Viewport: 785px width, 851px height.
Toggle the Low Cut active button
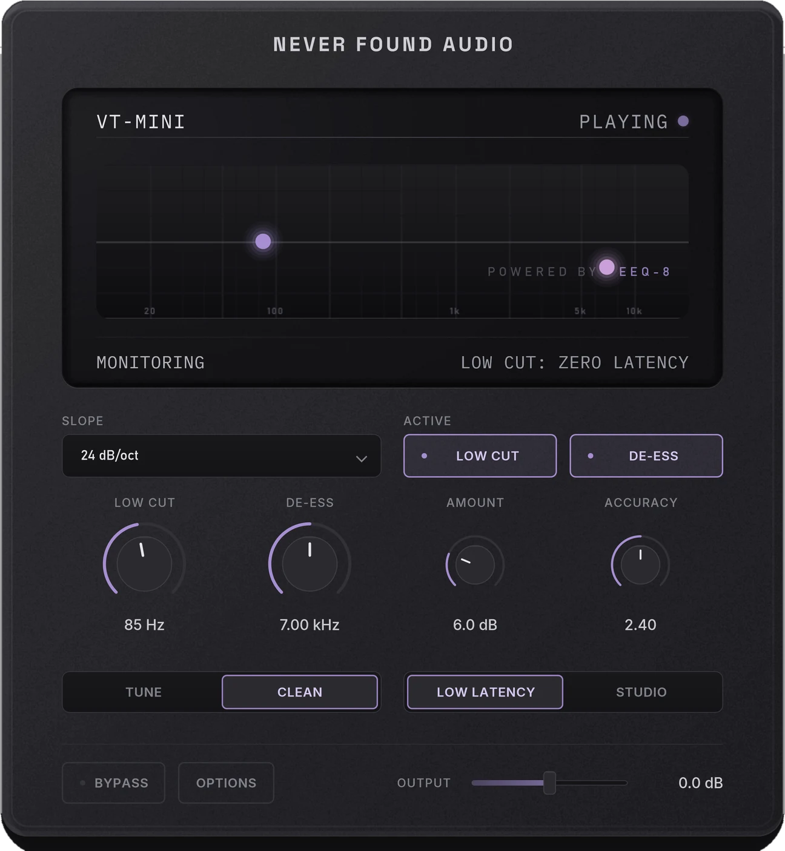480,455
